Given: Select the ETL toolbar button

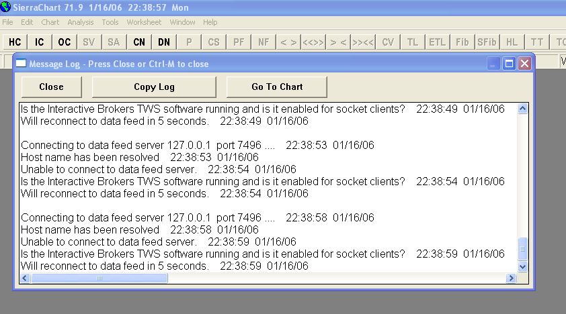Looking at the screenshot, I should (x=437, y=42).
